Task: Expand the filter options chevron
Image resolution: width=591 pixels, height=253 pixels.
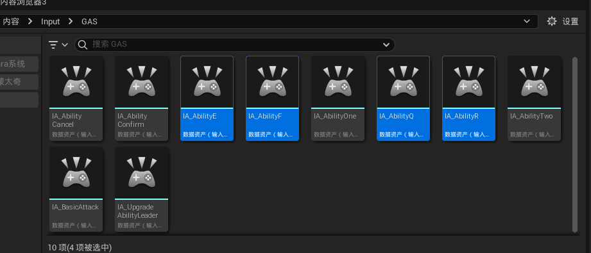Action: point(65,45)
